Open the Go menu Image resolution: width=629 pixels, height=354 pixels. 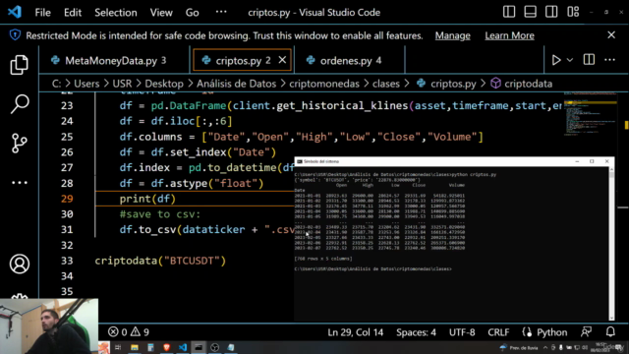193,13
